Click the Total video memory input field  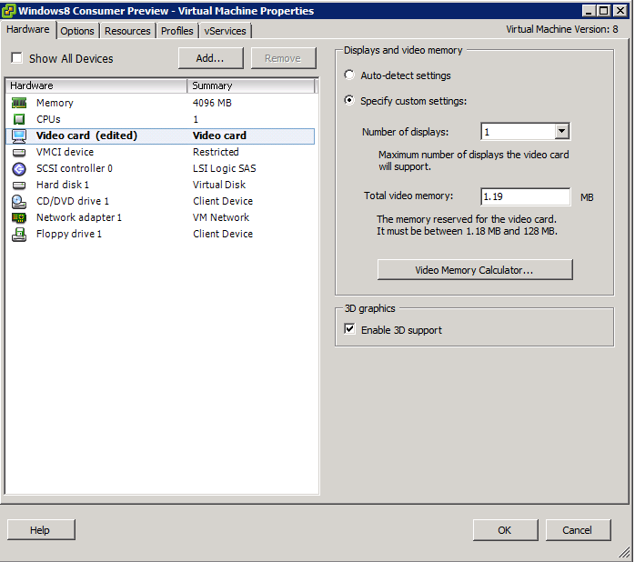525,196
